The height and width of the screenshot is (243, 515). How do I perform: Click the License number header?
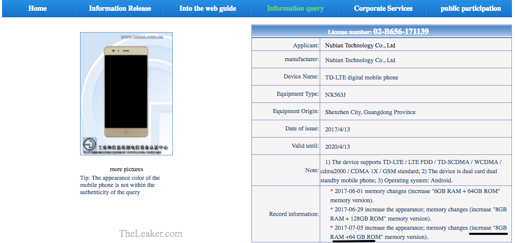click(381, 32)
